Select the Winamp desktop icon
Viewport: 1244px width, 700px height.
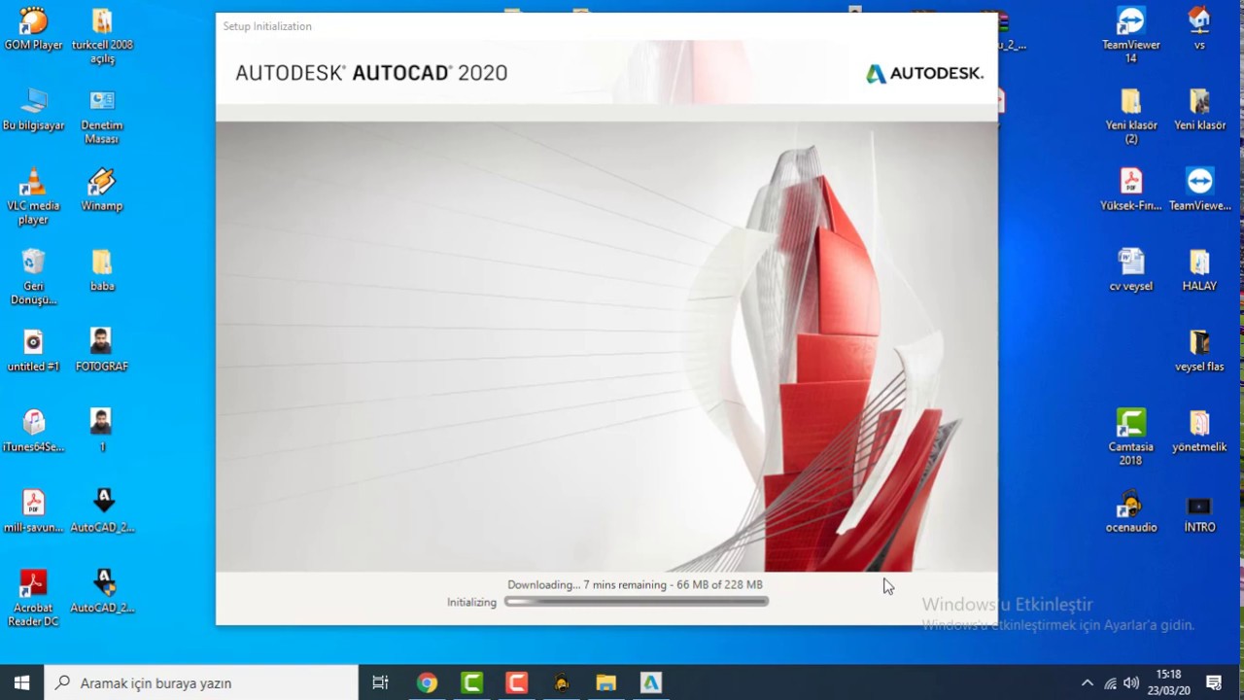tap(102, 191)
